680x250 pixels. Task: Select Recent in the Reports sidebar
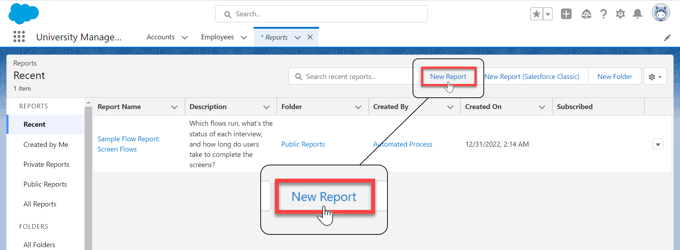click(x=45, y=124)
